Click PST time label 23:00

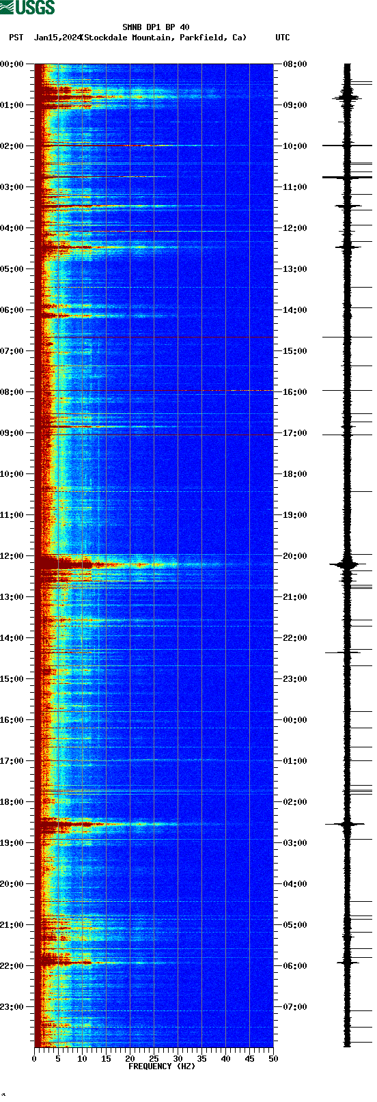(x=12, y=1007)
